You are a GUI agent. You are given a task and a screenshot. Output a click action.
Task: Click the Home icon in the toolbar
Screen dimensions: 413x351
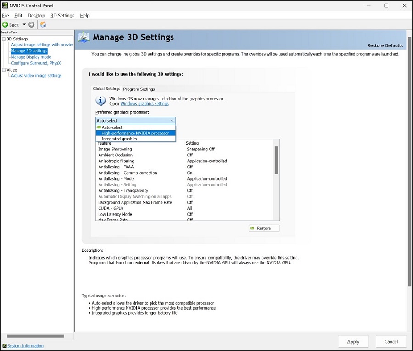tap(43, 24)
